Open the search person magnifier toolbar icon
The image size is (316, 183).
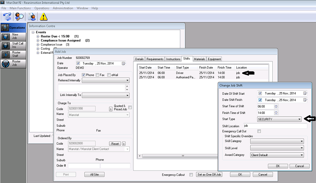19,17
